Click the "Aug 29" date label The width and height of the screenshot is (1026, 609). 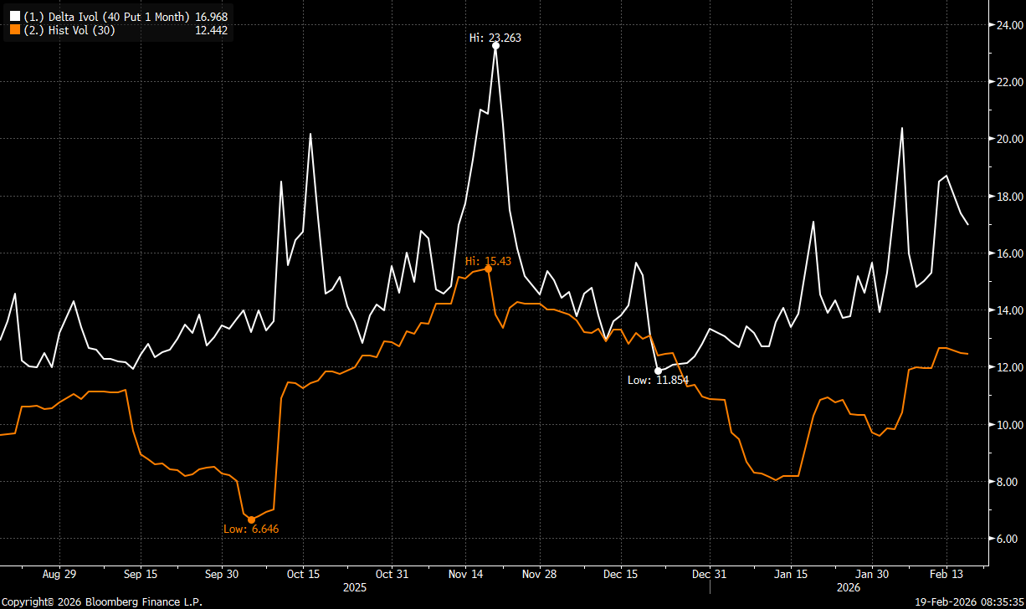pyautogui.click(x=59, y=575)
